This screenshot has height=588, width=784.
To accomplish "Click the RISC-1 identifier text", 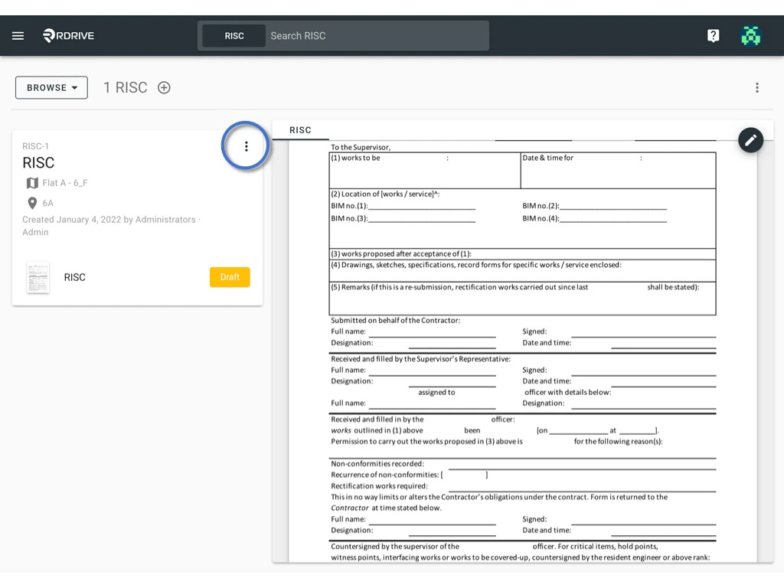I will coord(35,146).
